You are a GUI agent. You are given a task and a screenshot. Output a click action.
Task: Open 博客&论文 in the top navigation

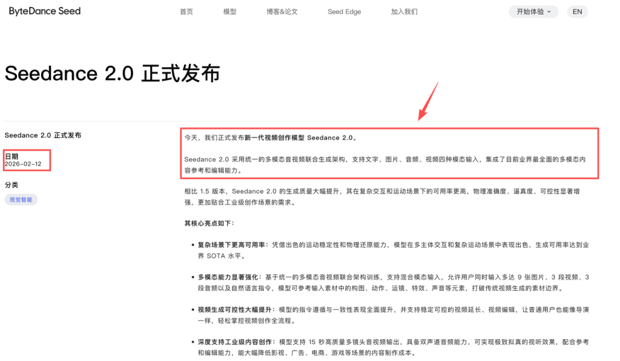pos(282,12)
